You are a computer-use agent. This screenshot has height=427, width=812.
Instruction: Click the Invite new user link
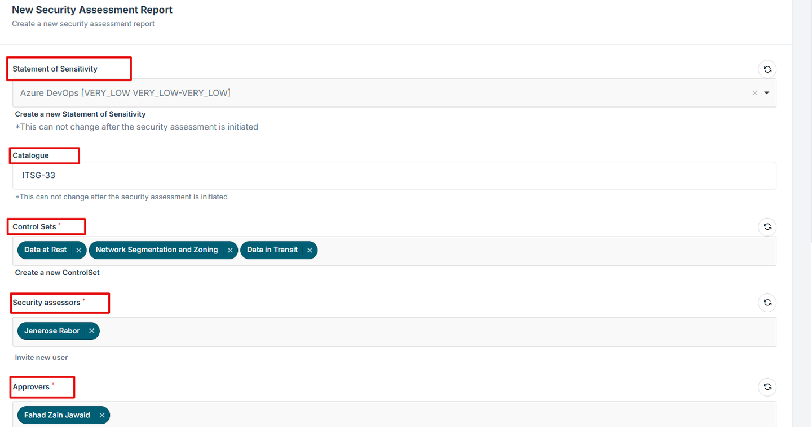click(41, 357)
